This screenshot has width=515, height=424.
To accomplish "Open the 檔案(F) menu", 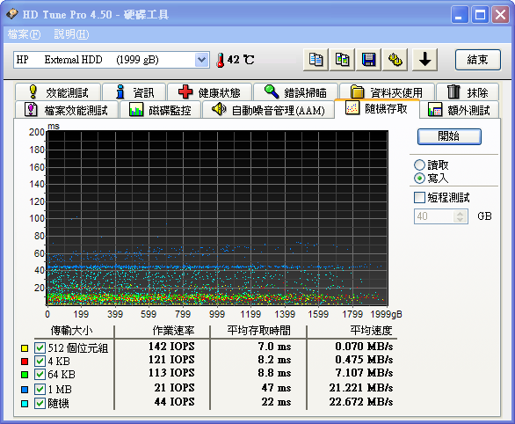I will pyautogui.click(x=24, y=34).
